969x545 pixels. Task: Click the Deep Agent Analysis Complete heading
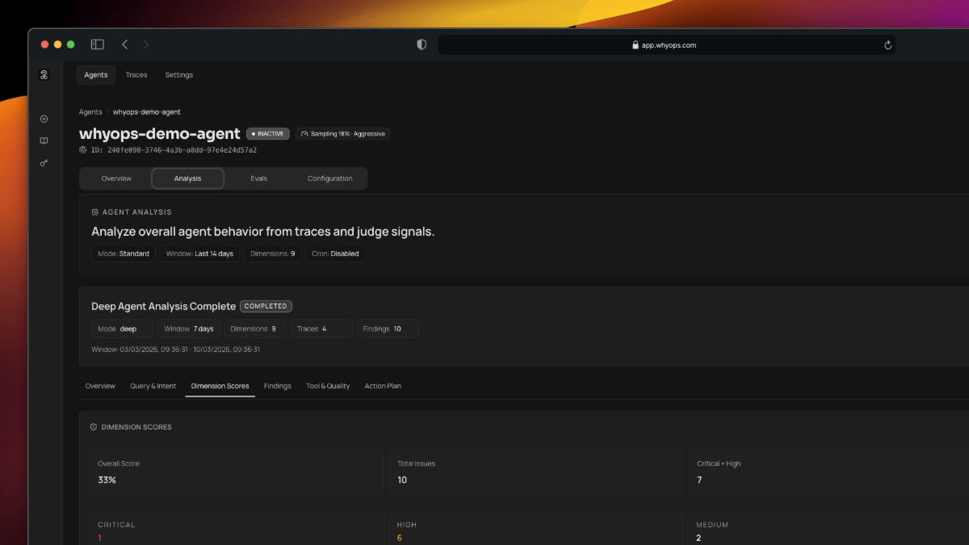point(163,307)
